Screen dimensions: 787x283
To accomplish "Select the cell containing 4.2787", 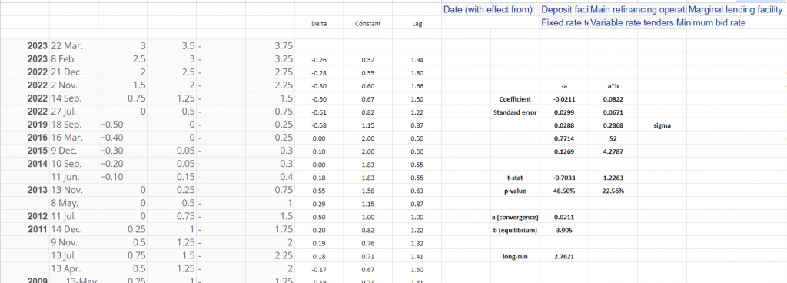I will (613, 151).
